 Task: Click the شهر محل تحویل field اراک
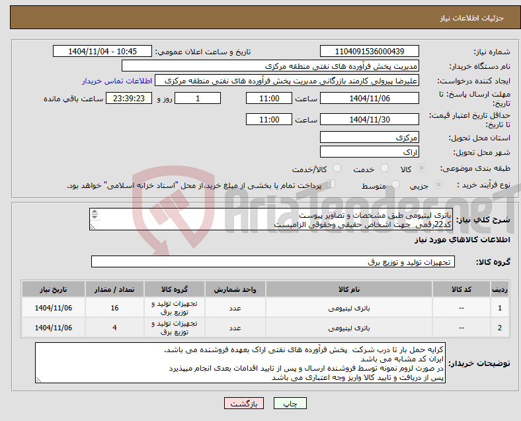tap(370, 152)
